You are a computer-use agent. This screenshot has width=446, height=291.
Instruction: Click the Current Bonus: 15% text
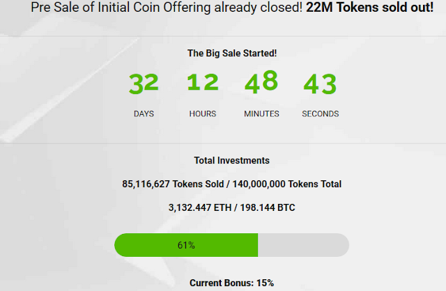(232, 283)
